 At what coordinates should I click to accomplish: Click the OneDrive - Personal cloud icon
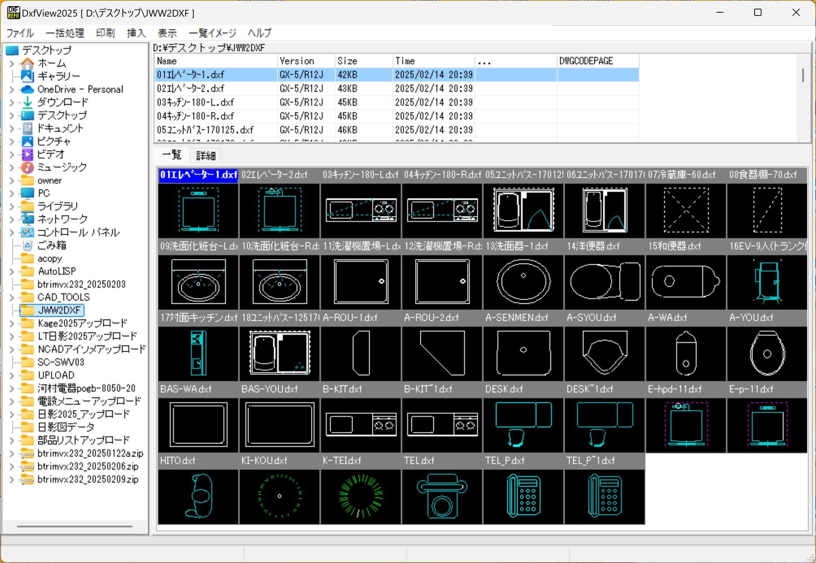(x=27, y=89)
